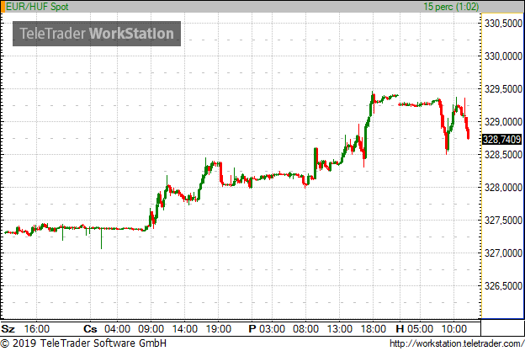Select the 329,5000 price axis label
The width and height of the screenshot is (525, 351).
pos(503,89)
